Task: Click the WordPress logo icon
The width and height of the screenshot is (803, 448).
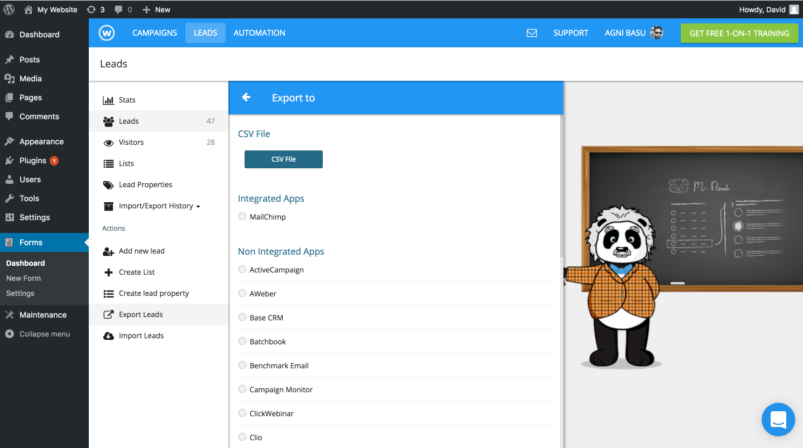Action: 9,9
